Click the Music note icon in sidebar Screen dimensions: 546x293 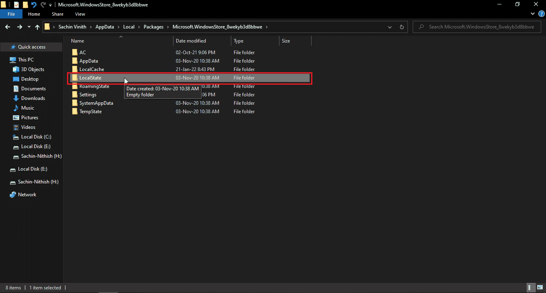pos(16,108)
